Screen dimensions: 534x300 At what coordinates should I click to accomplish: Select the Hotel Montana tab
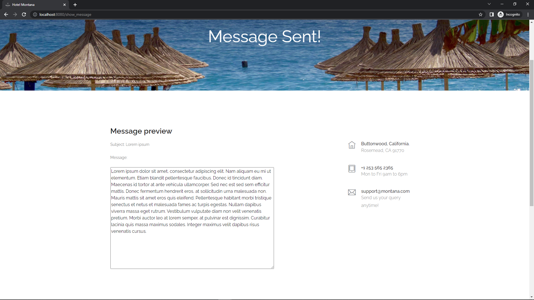point(33,5)
